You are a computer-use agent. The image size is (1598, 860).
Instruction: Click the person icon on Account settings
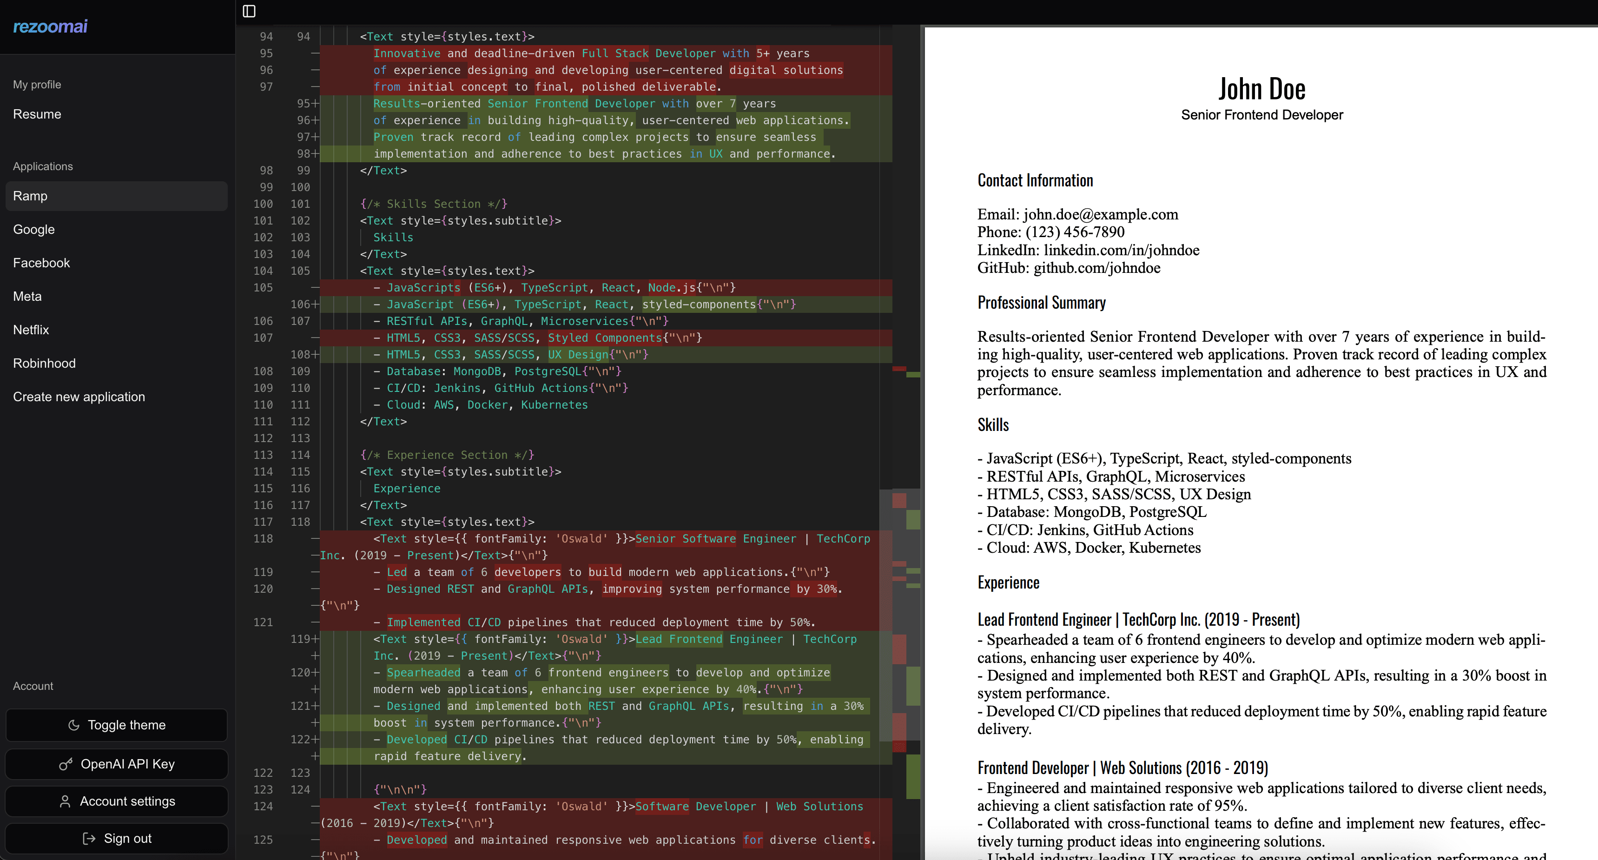pos(65,801)
